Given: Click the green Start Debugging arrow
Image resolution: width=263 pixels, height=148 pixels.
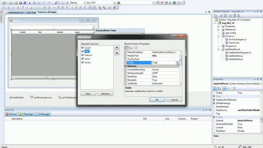Looking at the screenshot, I should 67,3.
